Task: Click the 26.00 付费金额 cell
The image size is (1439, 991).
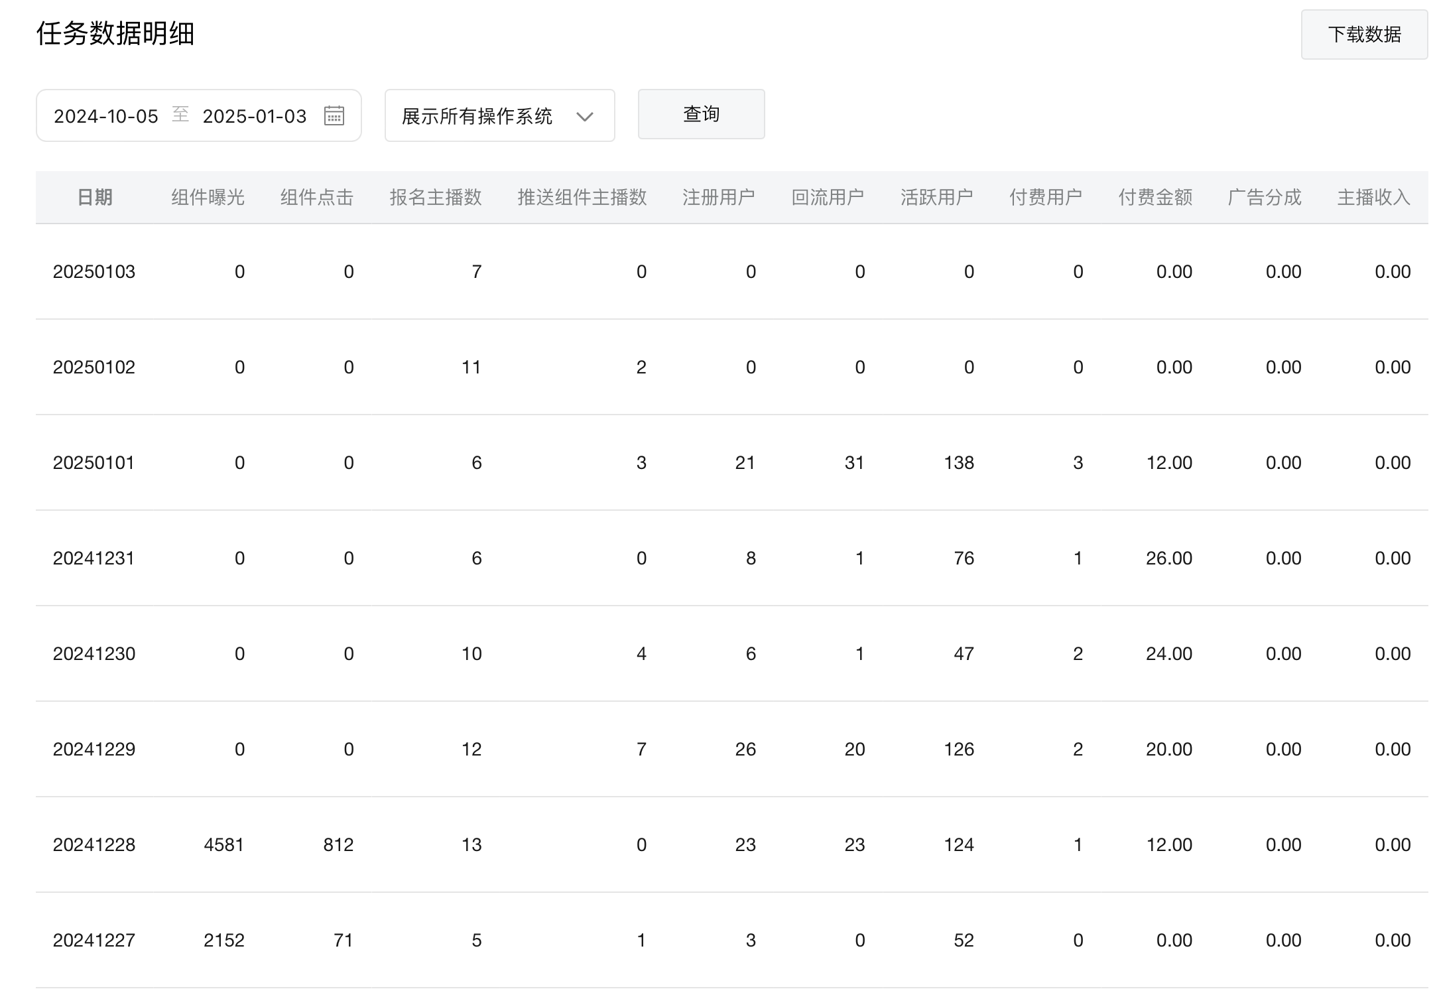Action: 1168,558
